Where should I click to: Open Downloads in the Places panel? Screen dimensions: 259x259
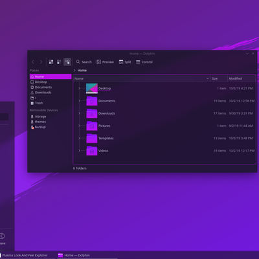pyautogui.click(x=51, y=93)
